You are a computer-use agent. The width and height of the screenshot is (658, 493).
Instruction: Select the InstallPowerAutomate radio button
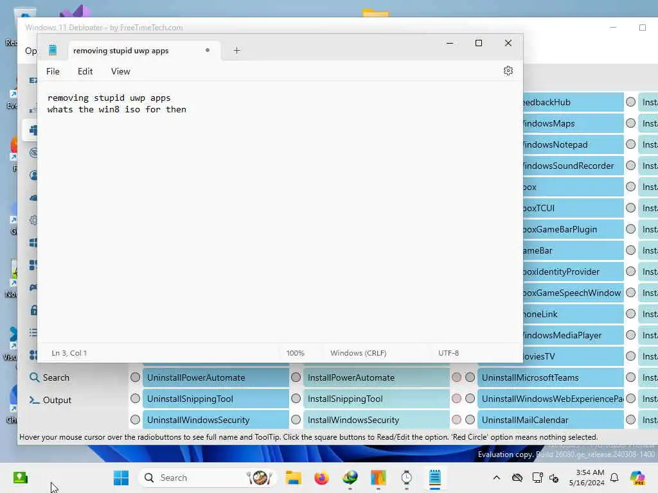[x=296, y=377]
